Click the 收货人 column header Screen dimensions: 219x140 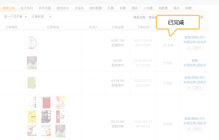94,27
